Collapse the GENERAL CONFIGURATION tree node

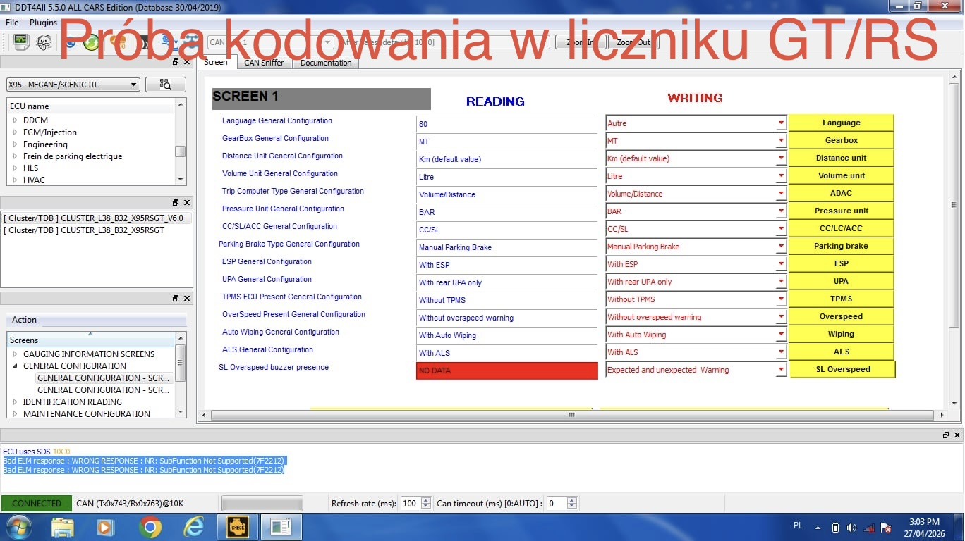tap(16, 366)
